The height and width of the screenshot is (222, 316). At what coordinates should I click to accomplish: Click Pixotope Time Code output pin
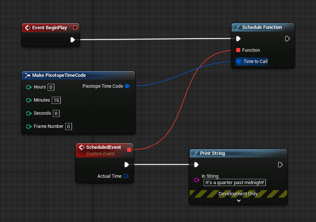[127, 86]
